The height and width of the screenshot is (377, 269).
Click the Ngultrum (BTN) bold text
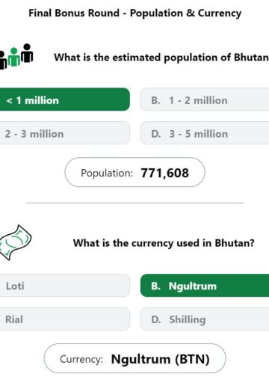click(x=160, y=359)
